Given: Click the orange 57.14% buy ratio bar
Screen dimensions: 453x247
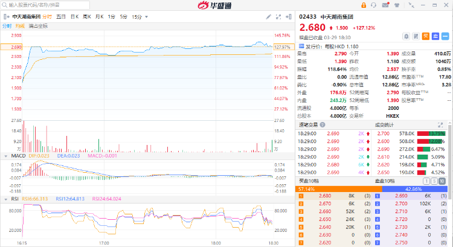Looking at the screenshot, I should click(x=339, y=189).
